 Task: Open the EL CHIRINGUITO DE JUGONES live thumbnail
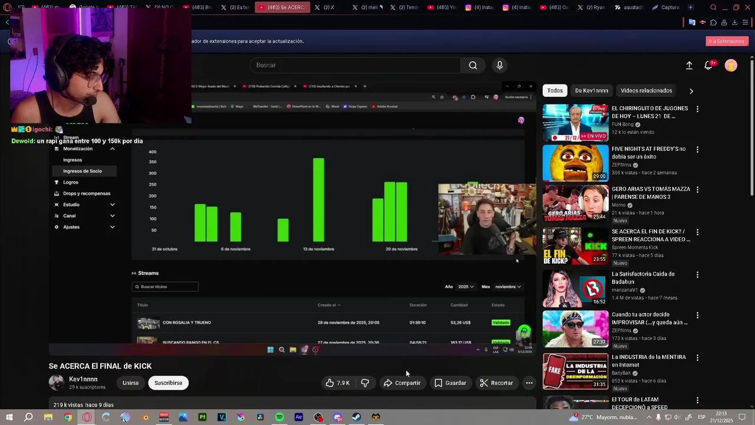point(575,123)
